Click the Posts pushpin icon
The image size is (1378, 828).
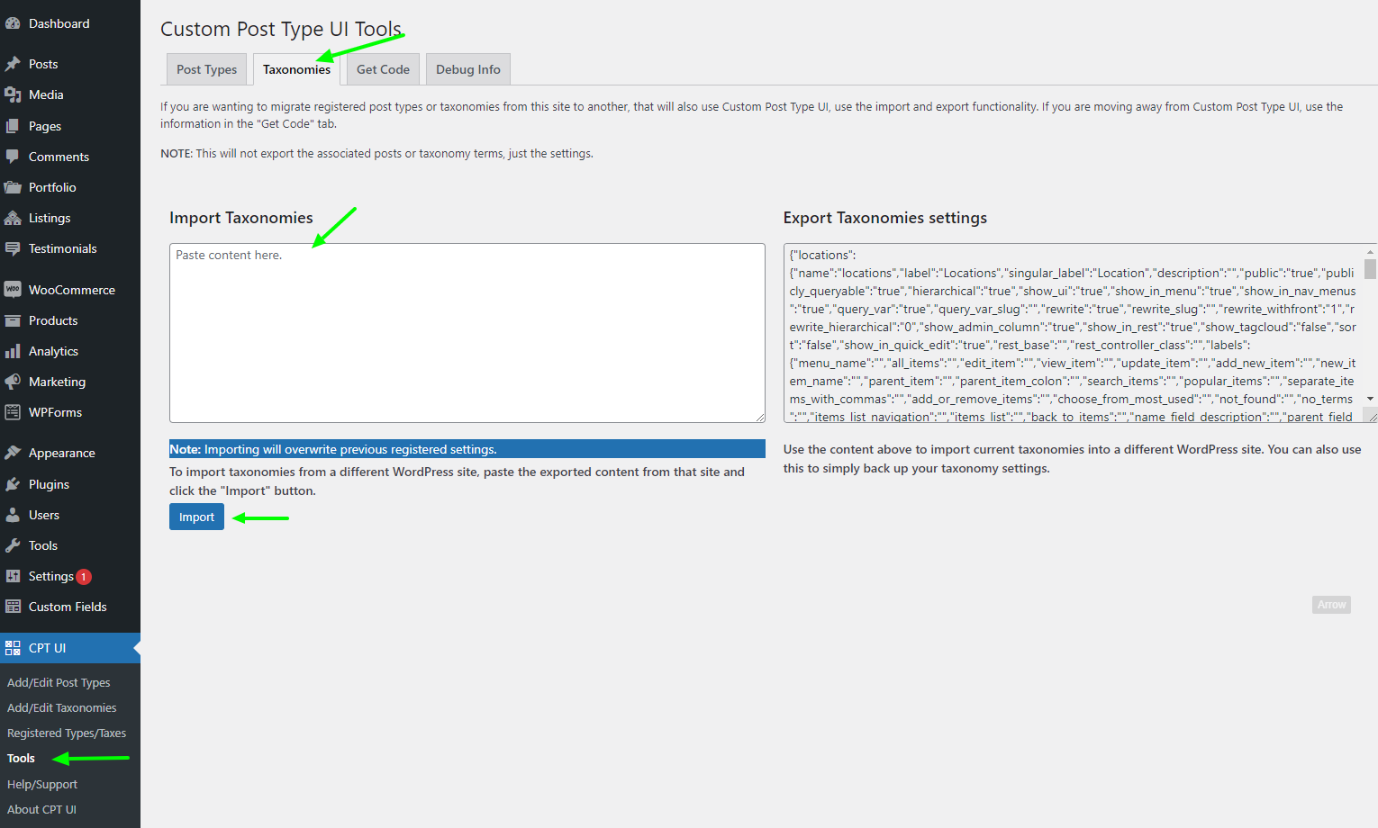(x=13, y=64)
